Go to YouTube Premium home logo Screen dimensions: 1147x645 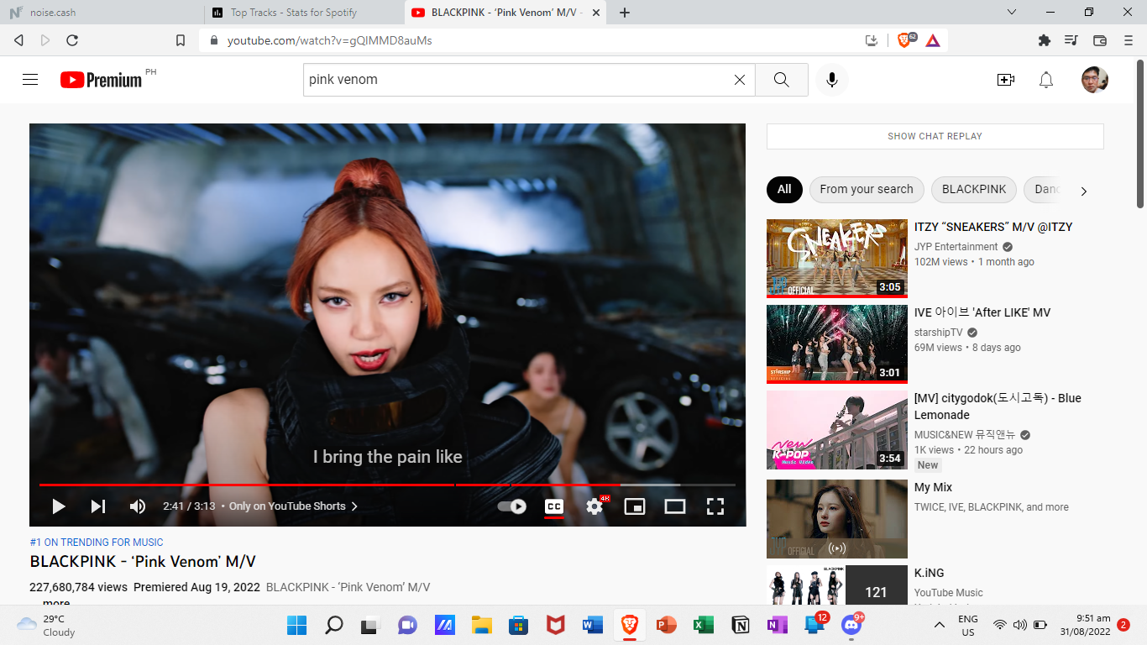coord(102,80)
